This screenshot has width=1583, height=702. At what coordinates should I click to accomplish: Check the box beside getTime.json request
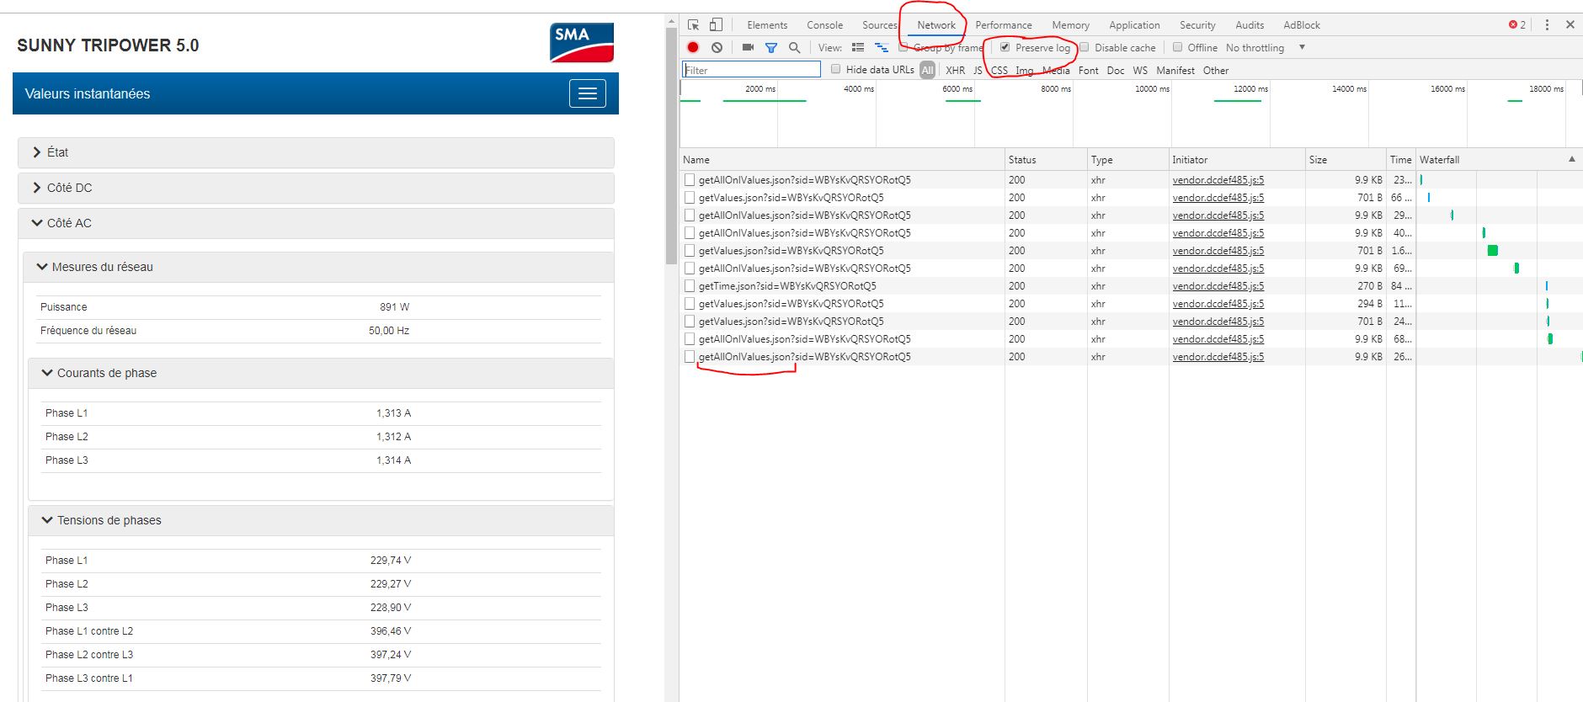click(690, 286)
